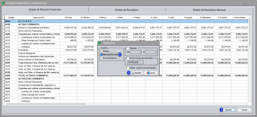This screenshot has width=257, height=117.
Task: Click the date field 03/06/2026
Action: coord(135,62)
